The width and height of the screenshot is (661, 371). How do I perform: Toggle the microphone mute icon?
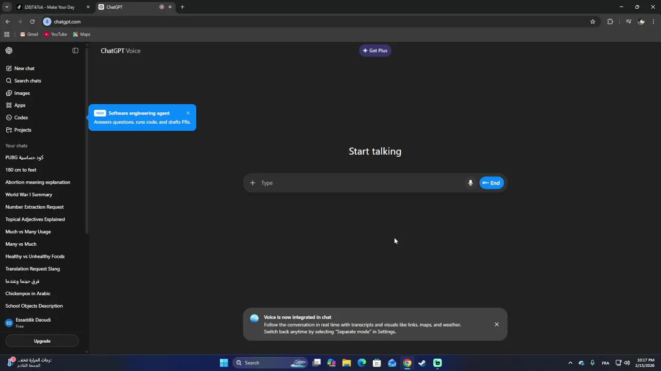470,183
